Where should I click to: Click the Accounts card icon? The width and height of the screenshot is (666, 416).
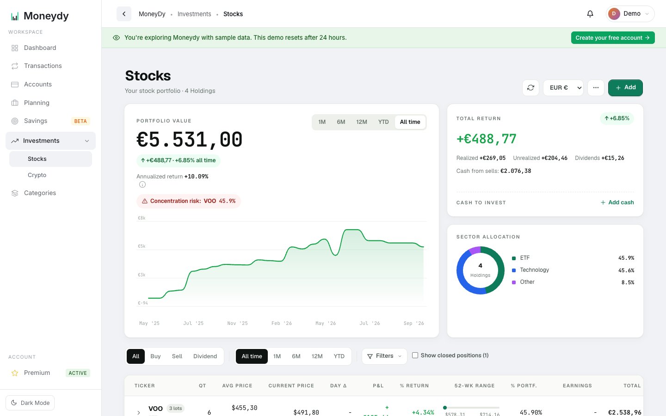[x=15, y=85]
